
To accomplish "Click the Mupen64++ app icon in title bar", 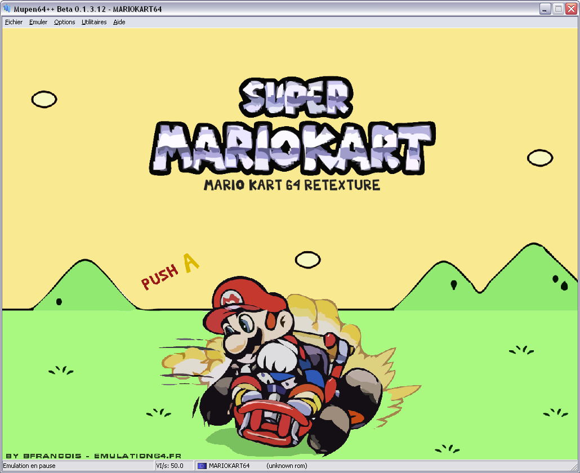I will coord(7,8).
